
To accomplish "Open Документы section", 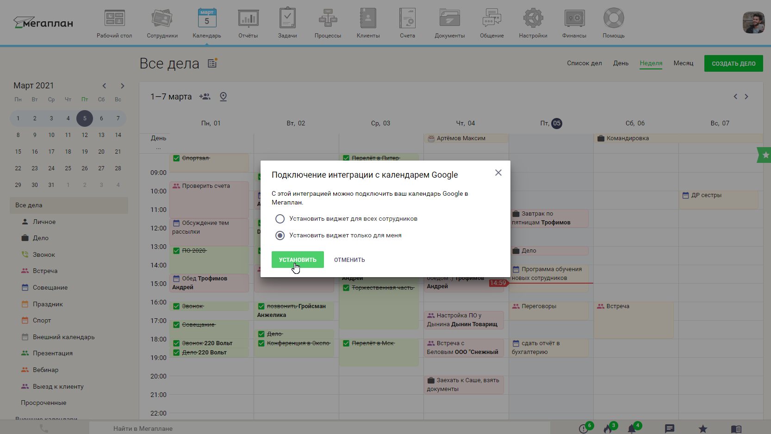I will (x=449, y=23).
